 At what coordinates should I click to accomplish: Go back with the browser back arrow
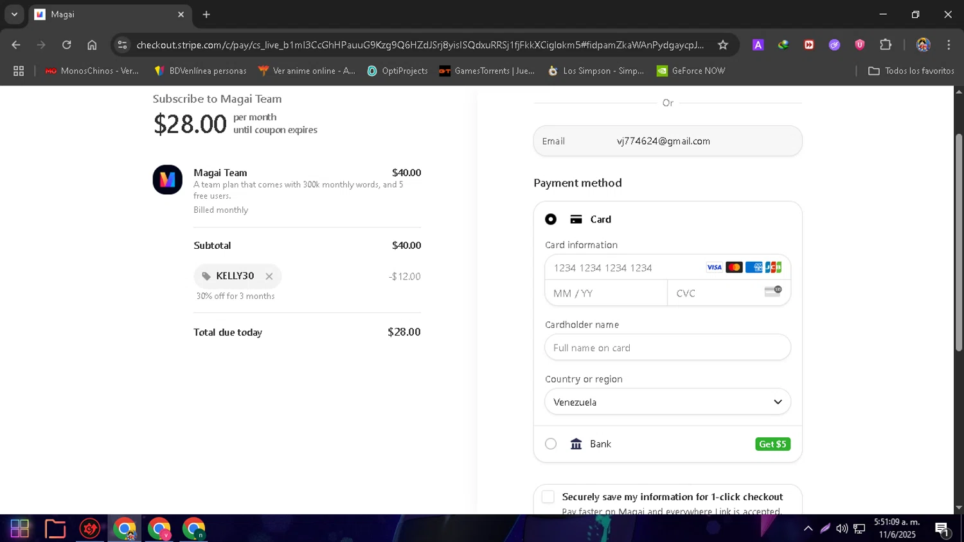click(x=16, y=45)
